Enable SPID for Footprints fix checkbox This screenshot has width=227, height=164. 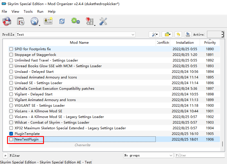click(11, 49)
